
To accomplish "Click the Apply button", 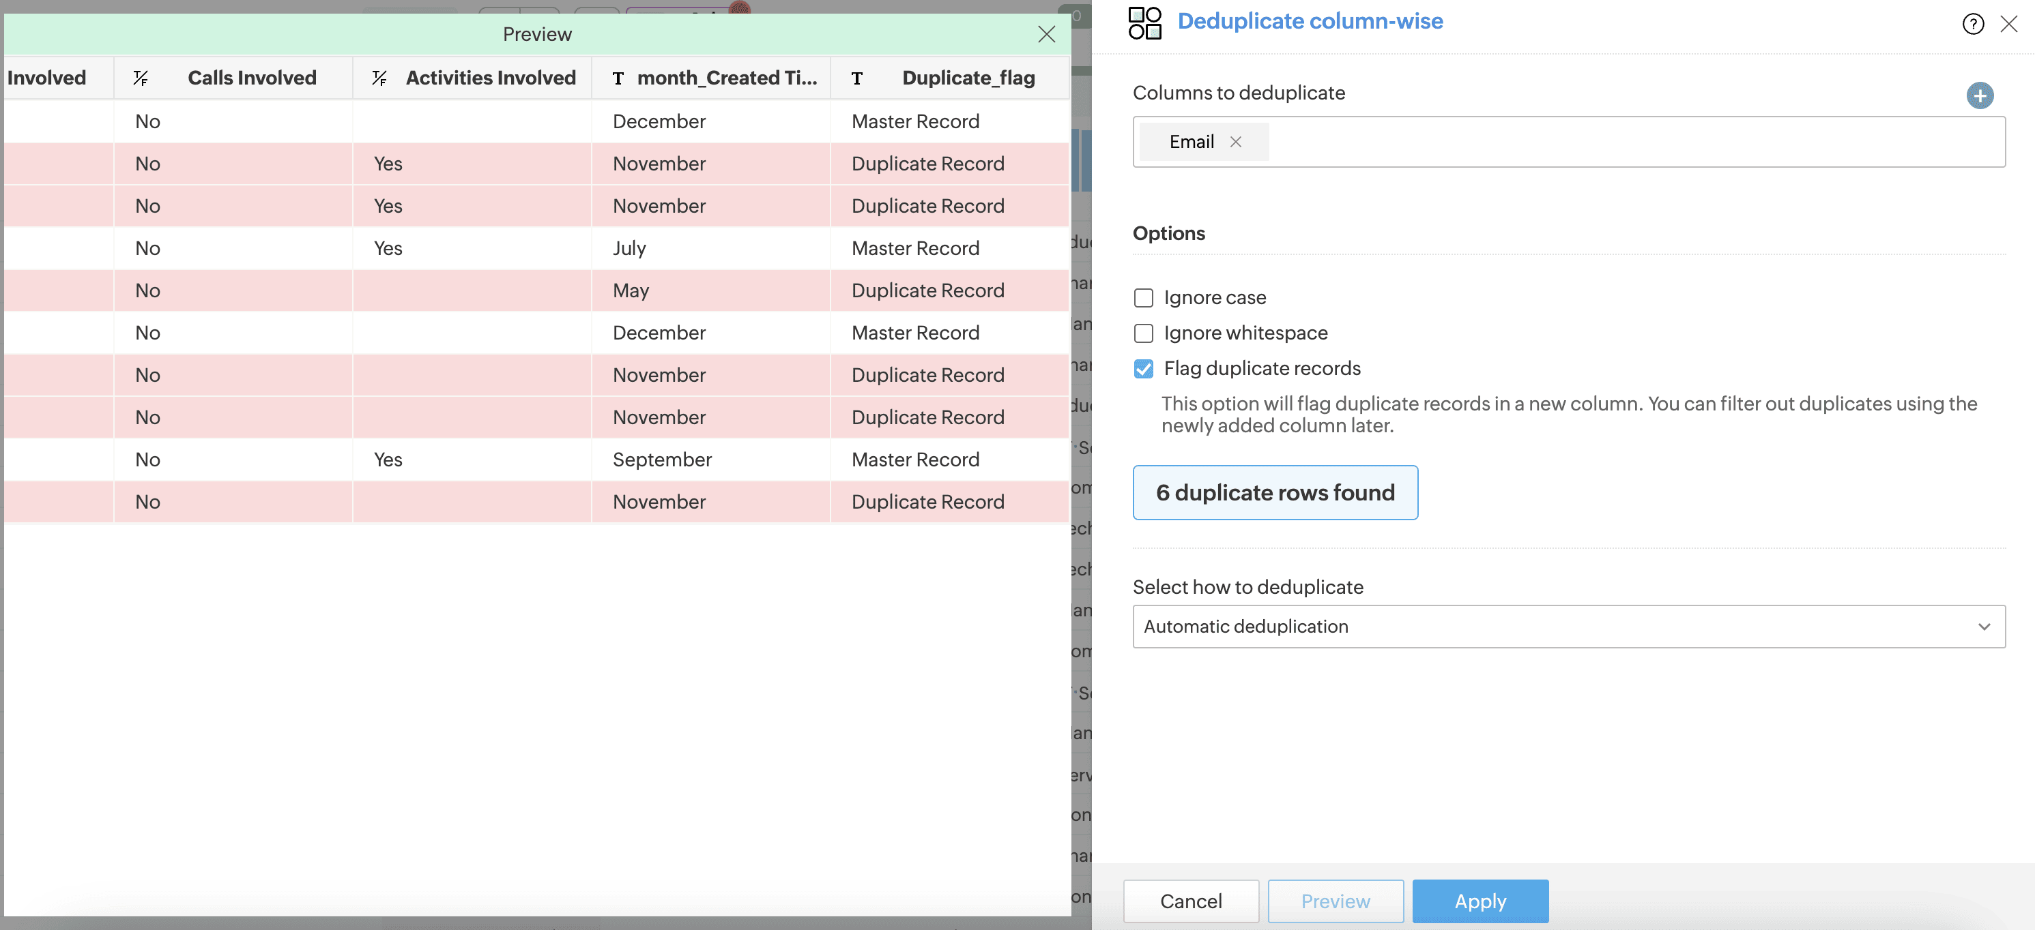I will click(1480, 901).
